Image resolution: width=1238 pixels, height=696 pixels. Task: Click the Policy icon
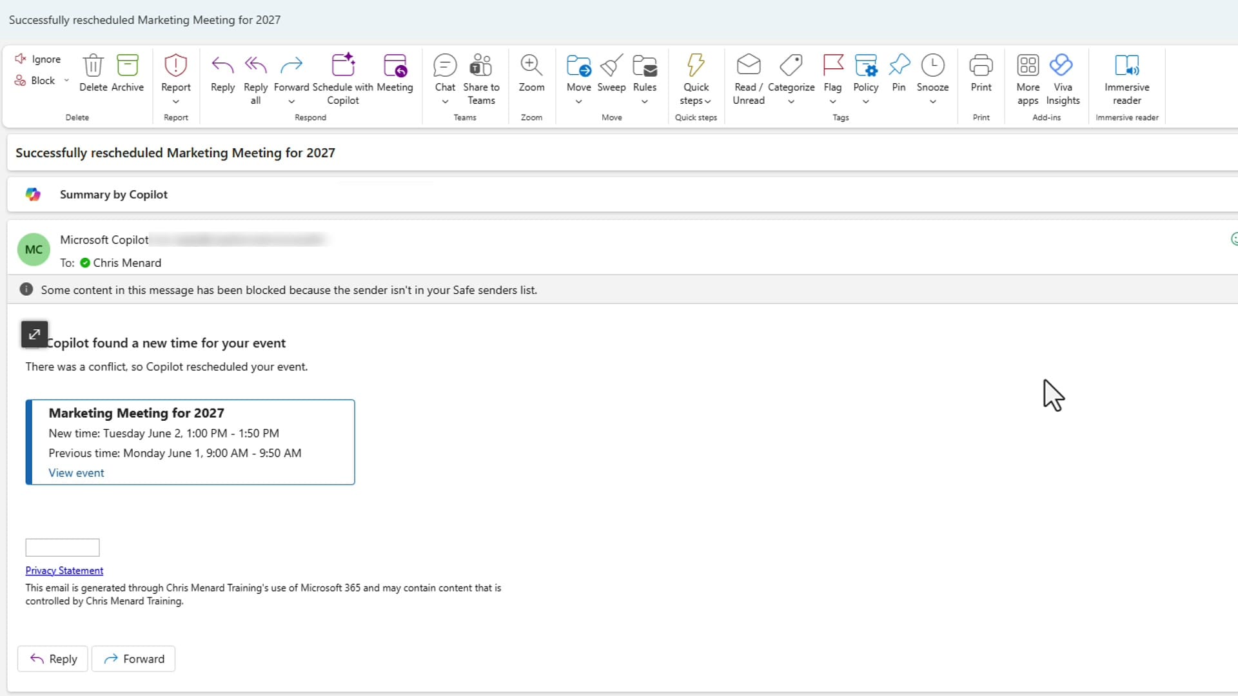pyautogui.click(x=866, y=65)
